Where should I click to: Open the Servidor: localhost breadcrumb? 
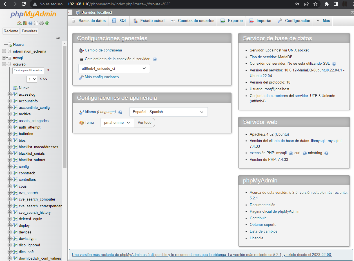[x=97, y=13]
